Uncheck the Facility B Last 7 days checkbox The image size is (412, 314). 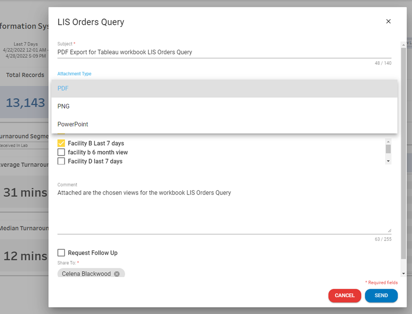(x=61, y=143)
